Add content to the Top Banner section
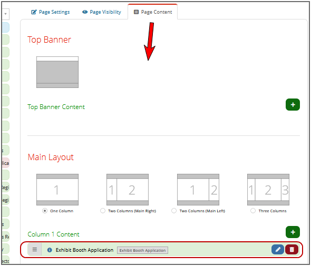311x266 pixels. pyautogui.click(x=293, y=105)
